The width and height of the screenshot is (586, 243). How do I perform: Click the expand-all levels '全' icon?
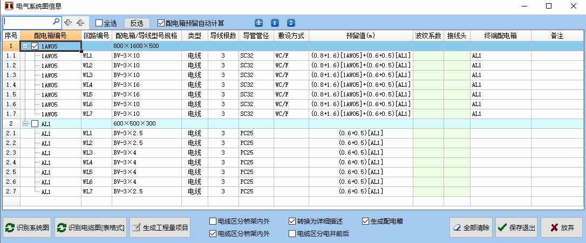(x=259, y=23)
